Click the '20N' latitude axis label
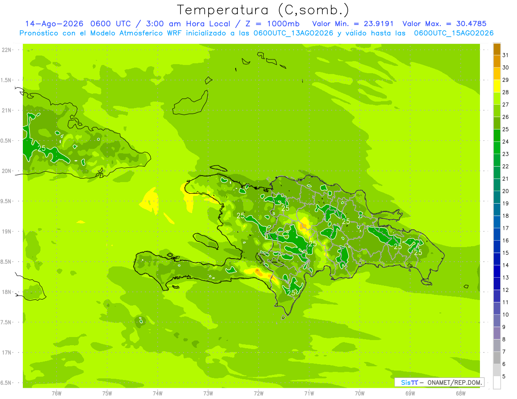The height and width of the screenshot is (399, 517). [7, 171]
